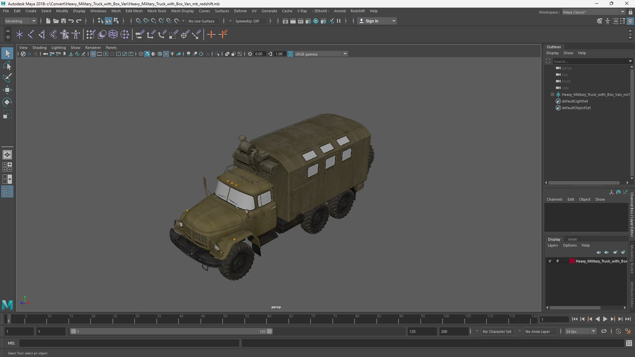Click the Undo arrow icon
This screenshot has width=635, height=357.
(71, 21)
